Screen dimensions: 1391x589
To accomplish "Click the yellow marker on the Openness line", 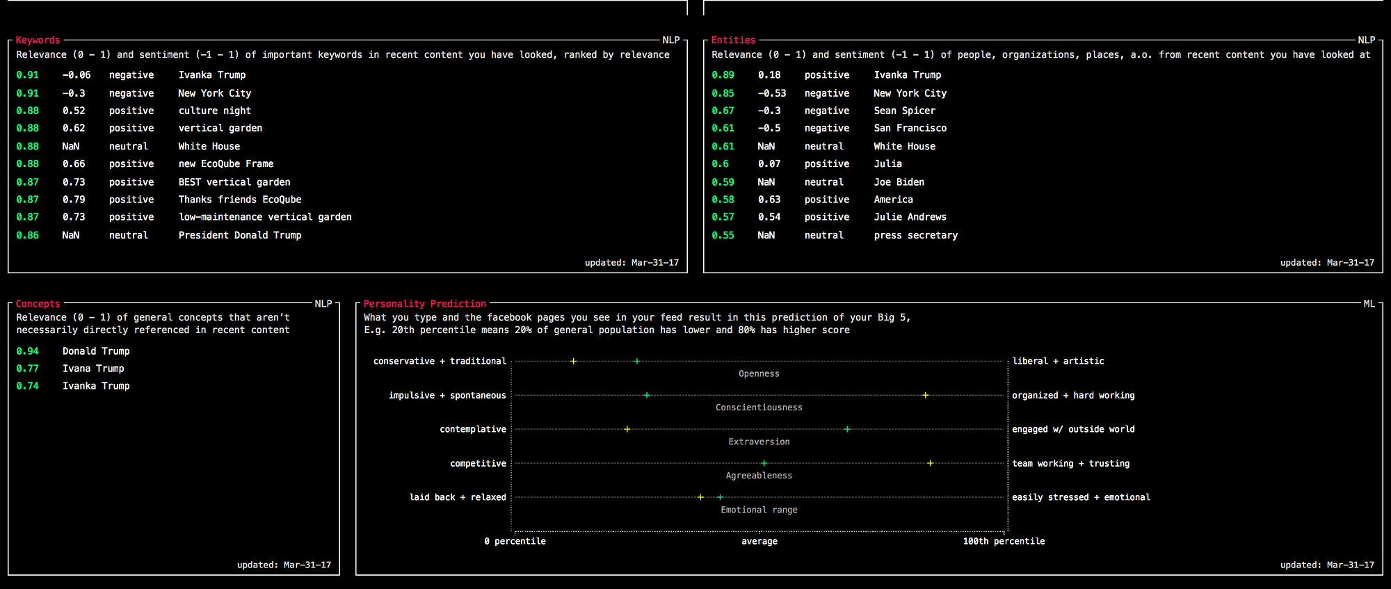I will pyautogui.click(x=573, y=361).
